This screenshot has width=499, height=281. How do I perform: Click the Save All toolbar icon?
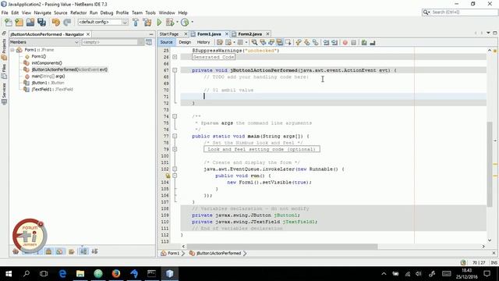[41, 22]
